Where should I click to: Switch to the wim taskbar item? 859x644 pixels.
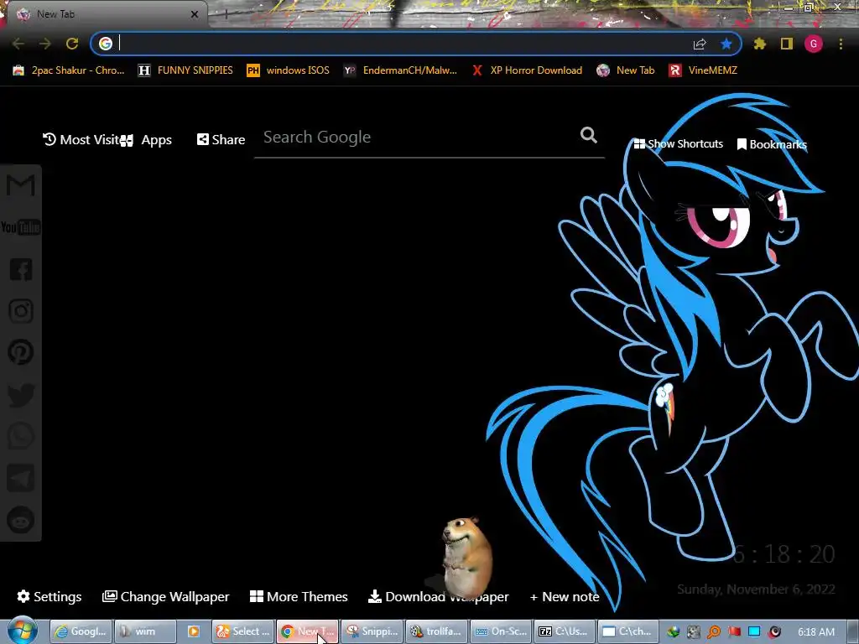(x=145, y=631)
